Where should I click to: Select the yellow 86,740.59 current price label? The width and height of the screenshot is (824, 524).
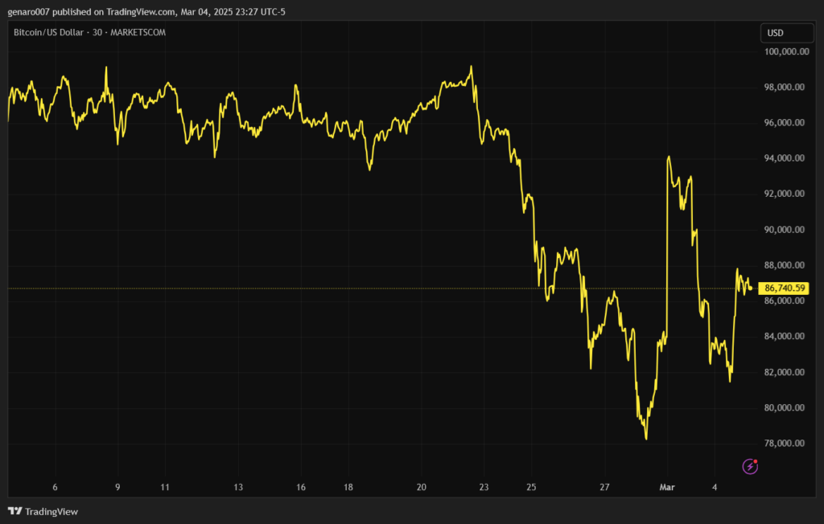coord(785,288)
